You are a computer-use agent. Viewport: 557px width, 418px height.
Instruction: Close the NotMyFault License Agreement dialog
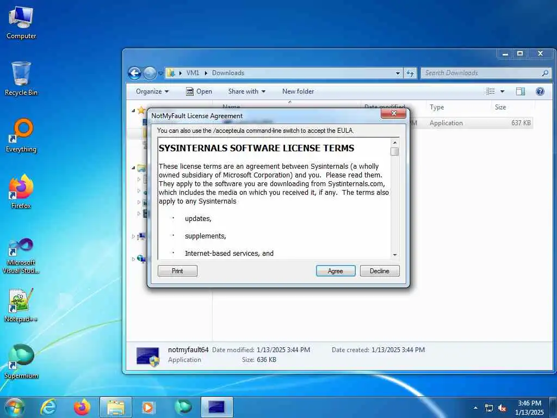[x=393, y=113]
